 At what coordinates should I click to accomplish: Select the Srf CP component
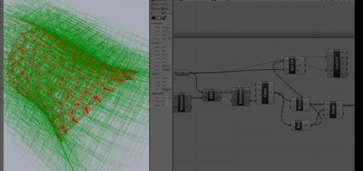click(294, 65)
